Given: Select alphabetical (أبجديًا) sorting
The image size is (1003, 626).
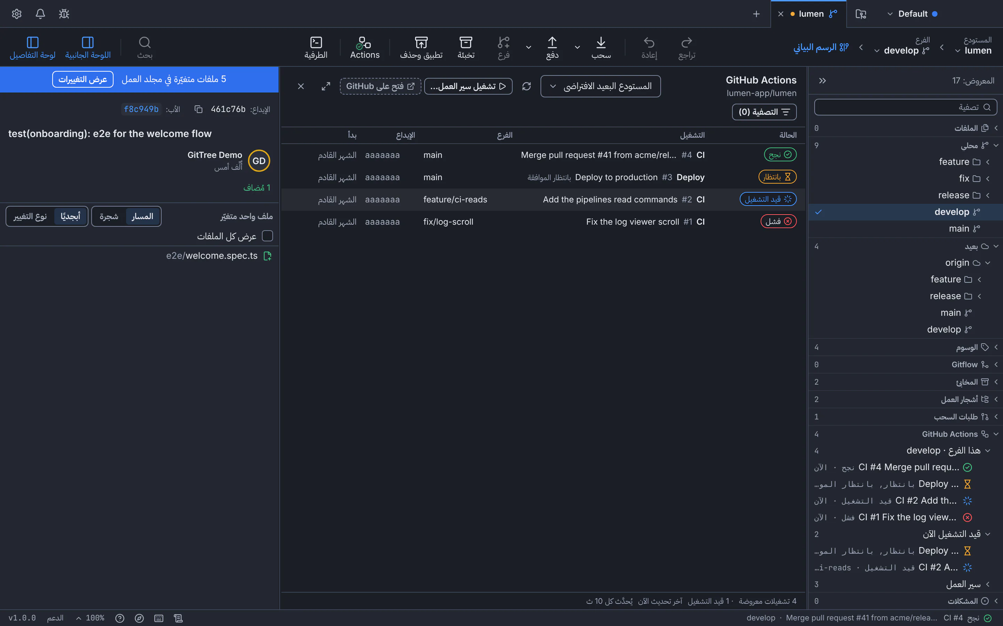Looking at the screenshot, I should tap(70, 216).
